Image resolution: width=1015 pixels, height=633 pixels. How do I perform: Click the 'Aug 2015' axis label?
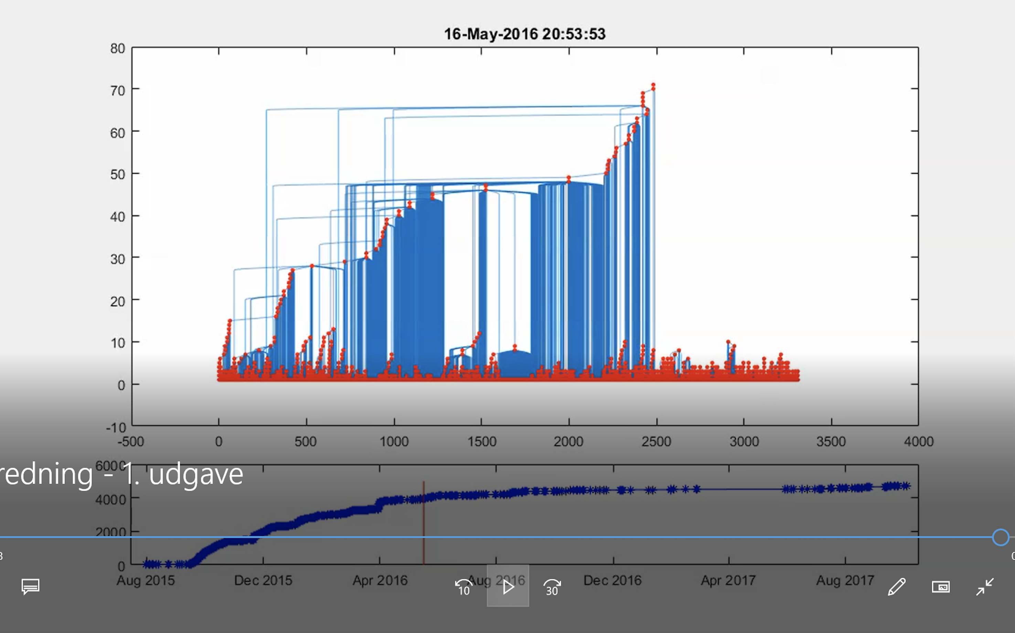(x=146, y=580)
